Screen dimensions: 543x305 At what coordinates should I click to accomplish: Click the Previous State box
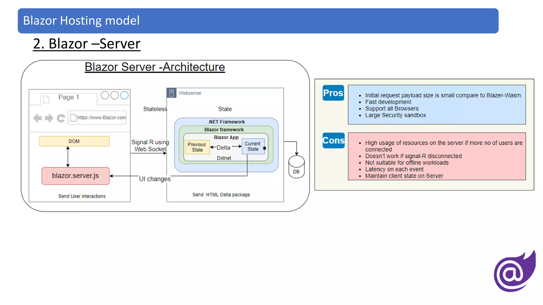click(x=197, y=147)
